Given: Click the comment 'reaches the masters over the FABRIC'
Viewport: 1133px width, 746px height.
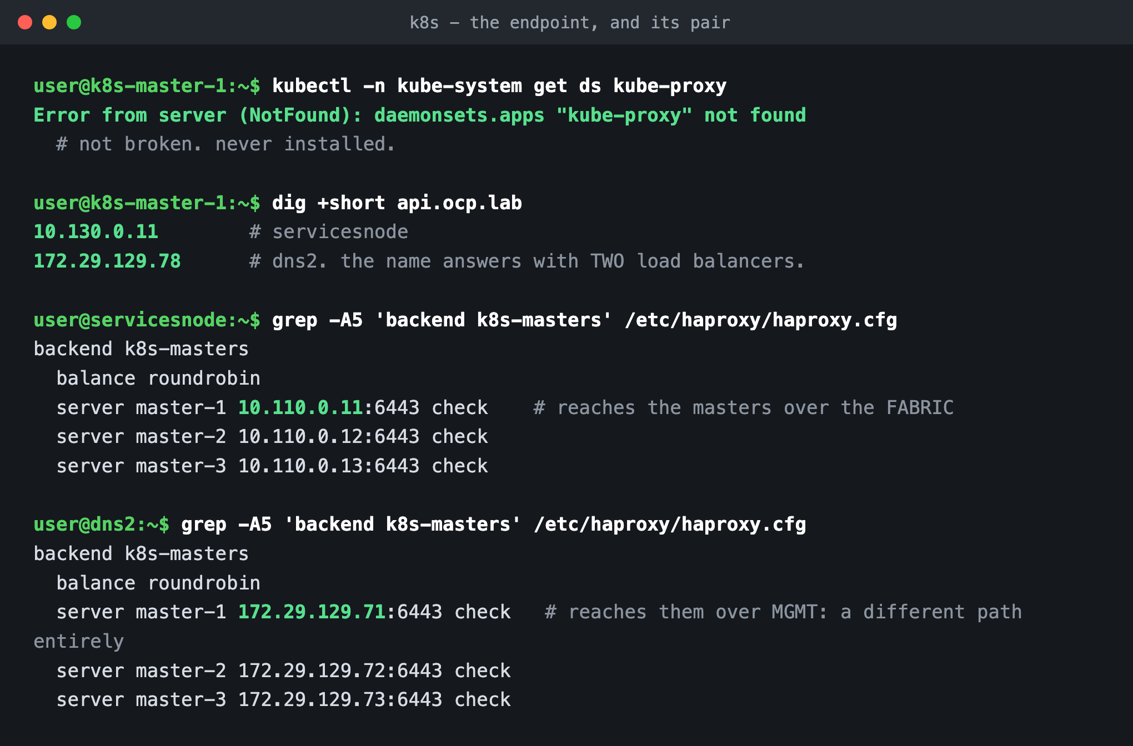Looking at the screenshot, I should (x=744, y=408).
